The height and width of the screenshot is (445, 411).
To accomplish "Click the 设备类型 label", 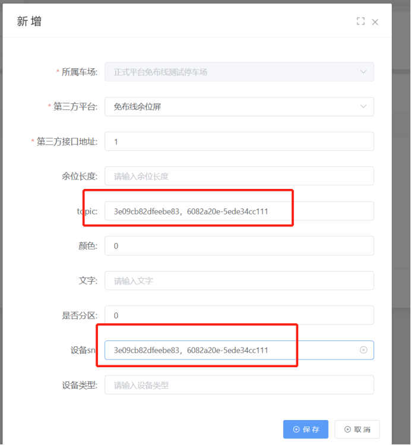I will (x=80, y=385).
